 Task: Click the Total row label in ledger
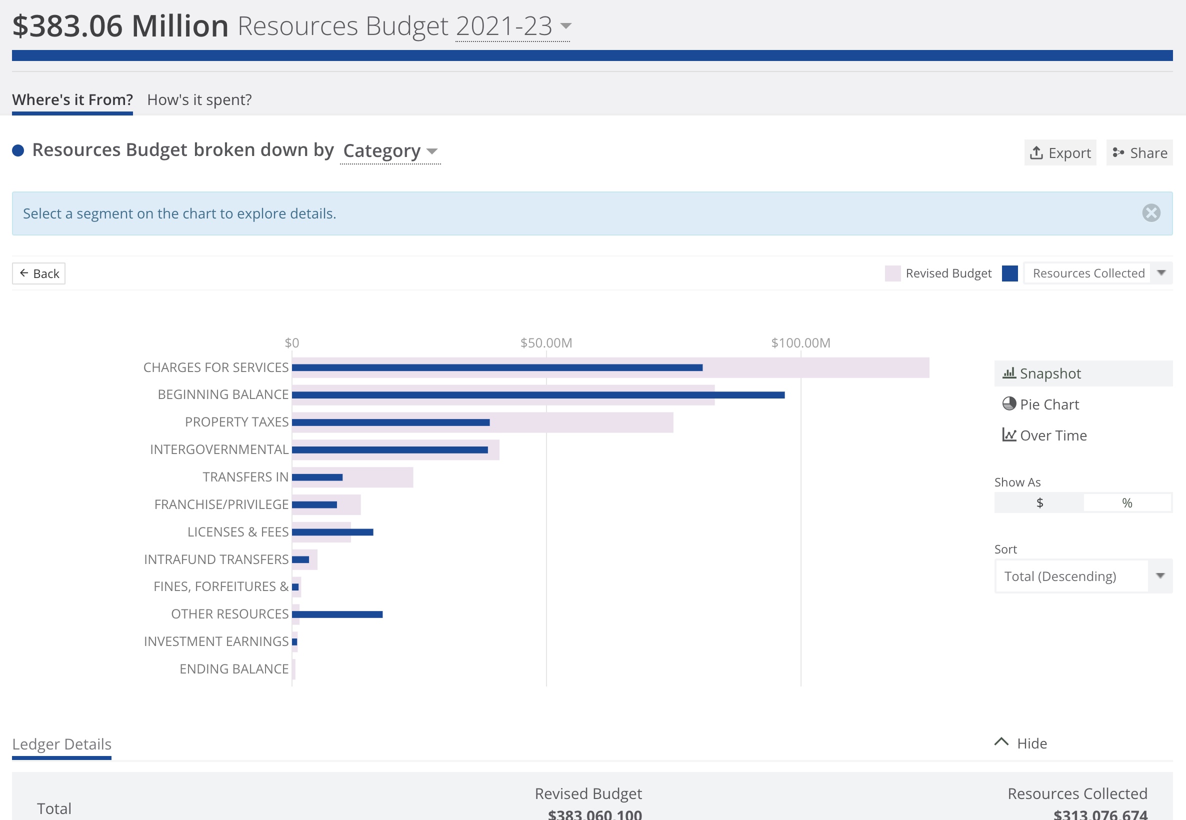pyautogui.click(x=54, y=808)
